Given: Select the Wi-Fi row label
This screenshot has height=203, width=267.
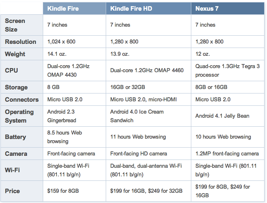Looking at the screenshot, I should tap(12, 170).
